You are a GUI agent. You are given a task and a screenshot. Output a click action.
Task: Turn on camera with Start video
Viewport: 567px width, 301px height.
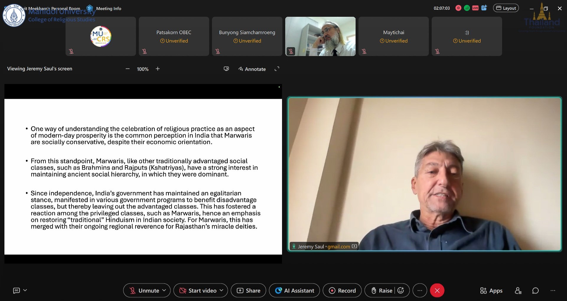tap(198, 291)
